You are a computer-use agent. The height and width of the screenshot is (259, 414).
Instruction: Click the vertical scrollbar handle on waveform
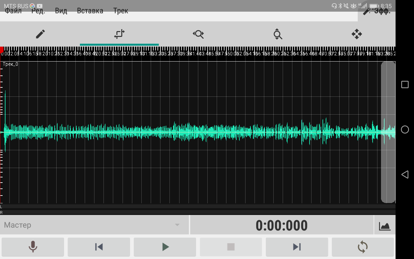(x=388, y=132)
